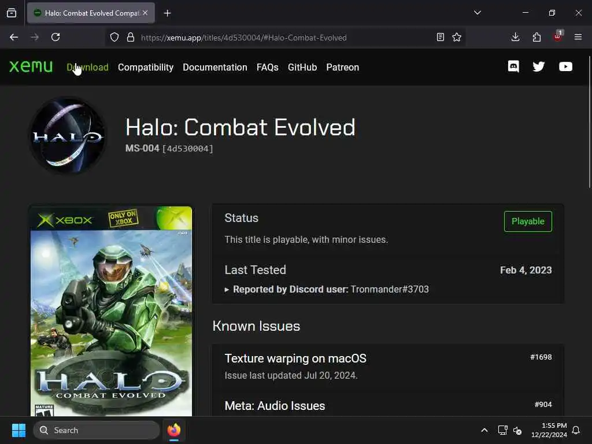Screen dimensions: 592x444
Task: Open the Download nav link
Action: coord(88,67)
